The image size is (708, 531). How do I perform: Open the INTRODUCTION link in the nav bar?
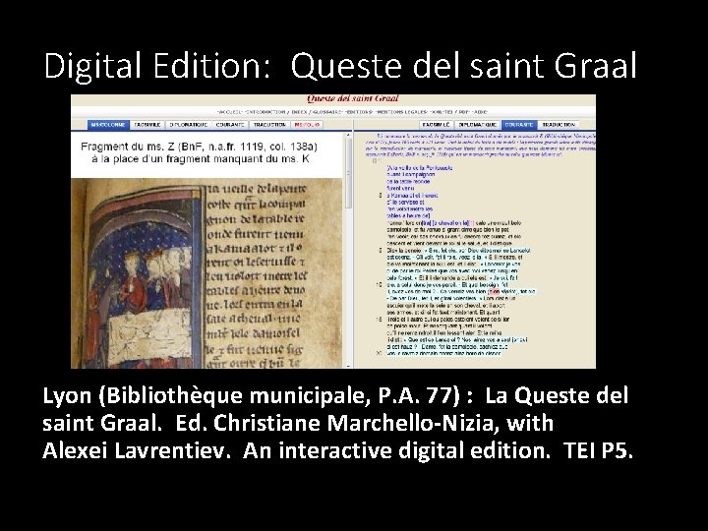click(265, 112)
